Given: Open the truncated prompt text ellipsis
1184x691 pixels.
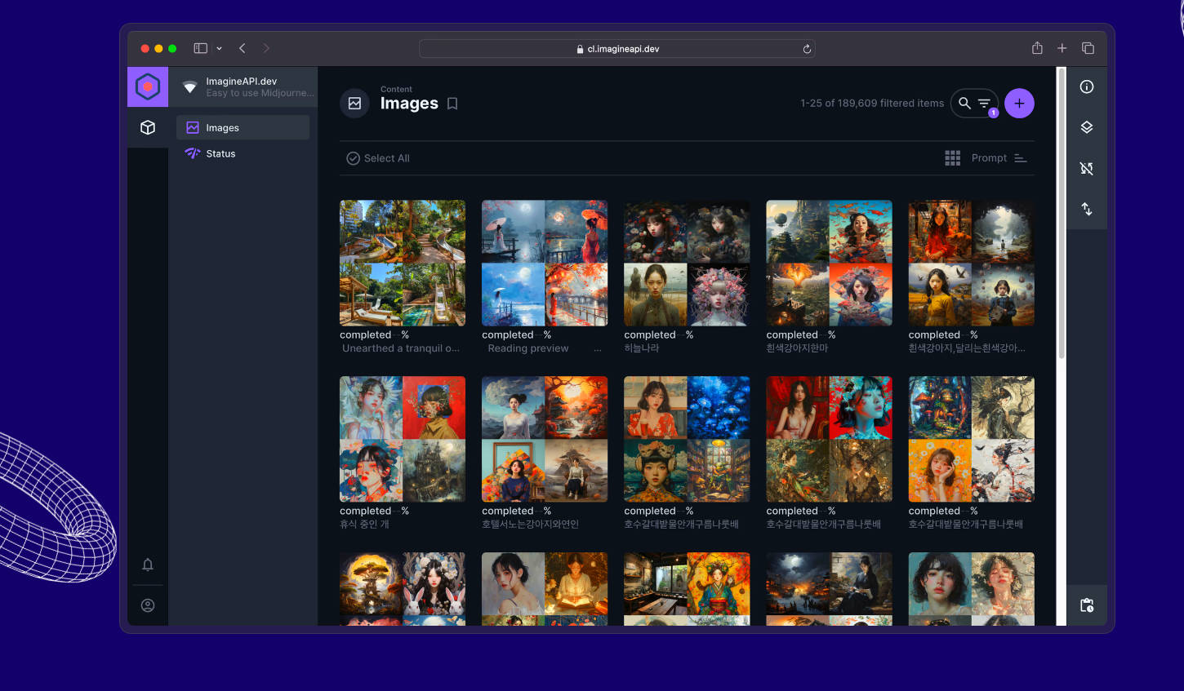Looking at the screenshot, I should 597,348.
